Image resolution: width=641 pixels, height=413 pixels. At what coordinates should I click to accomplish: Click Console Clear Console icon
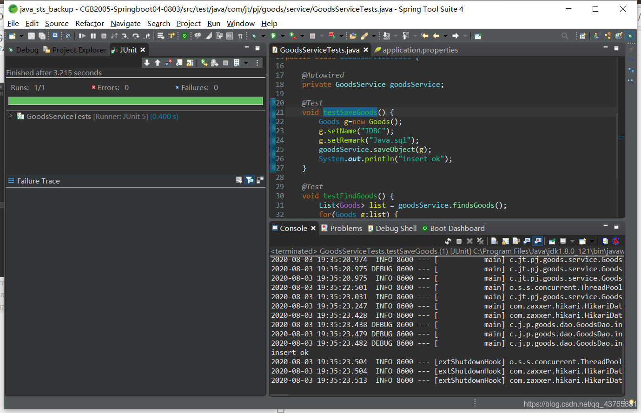click(494, 241)
